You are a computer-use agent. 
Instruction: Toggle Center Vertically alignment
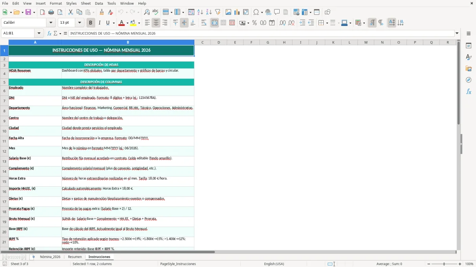[184, 23]
